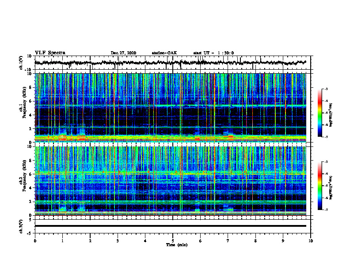
Task: Click the "start UT = 1:30:0" header text
Action: pos(213,53)
